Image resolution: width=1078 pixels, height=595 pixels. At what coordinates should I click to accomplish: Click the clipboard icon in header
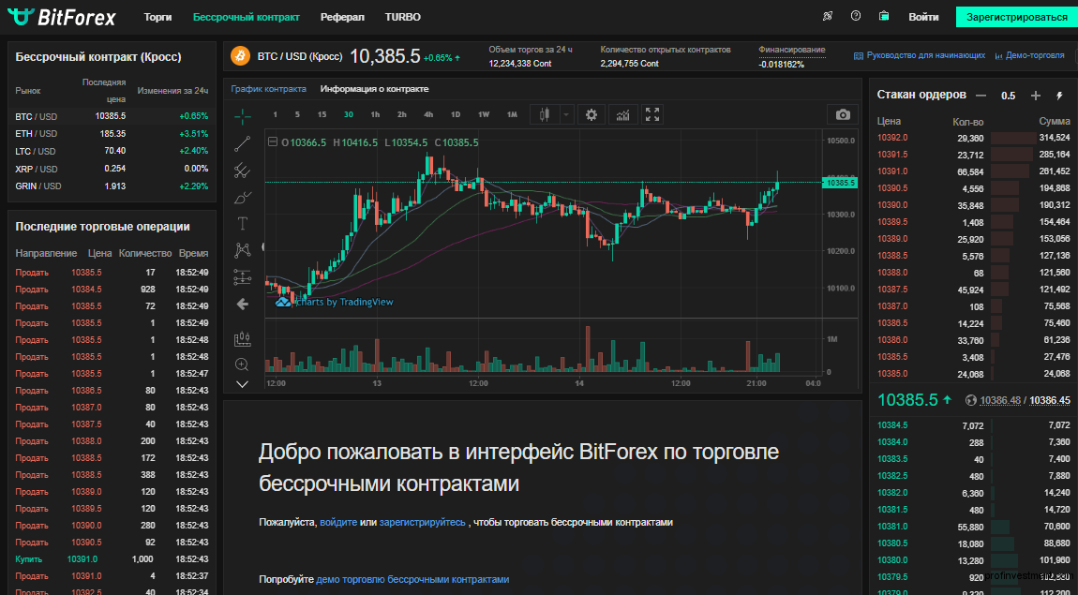point(884,16)
